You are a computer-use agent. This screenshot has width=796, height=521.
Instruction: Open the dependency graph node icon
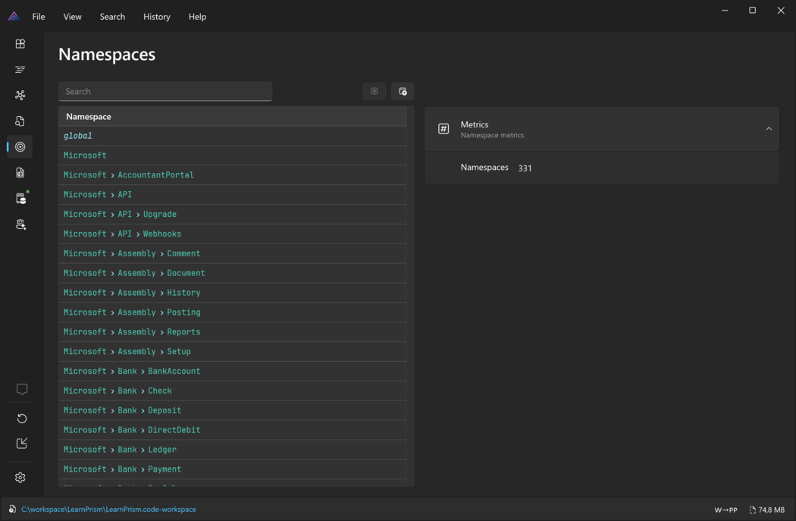pyautogui.click(x=20, y=95)
